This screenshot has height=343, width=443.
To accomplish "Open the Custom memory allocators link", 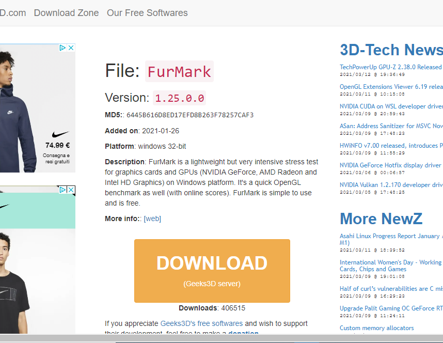I will [376, 328].
